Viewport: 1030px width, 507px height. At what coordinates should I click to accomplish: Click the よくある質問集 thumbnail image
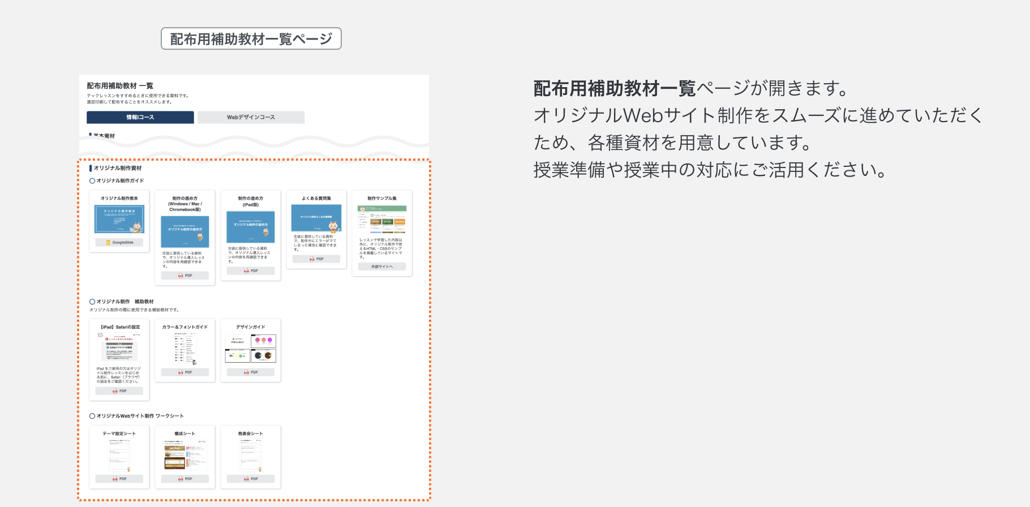[316, 218]
